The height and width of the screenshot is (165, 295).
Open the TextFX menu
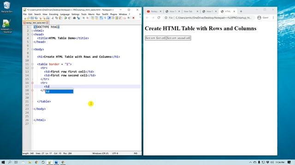105,14
